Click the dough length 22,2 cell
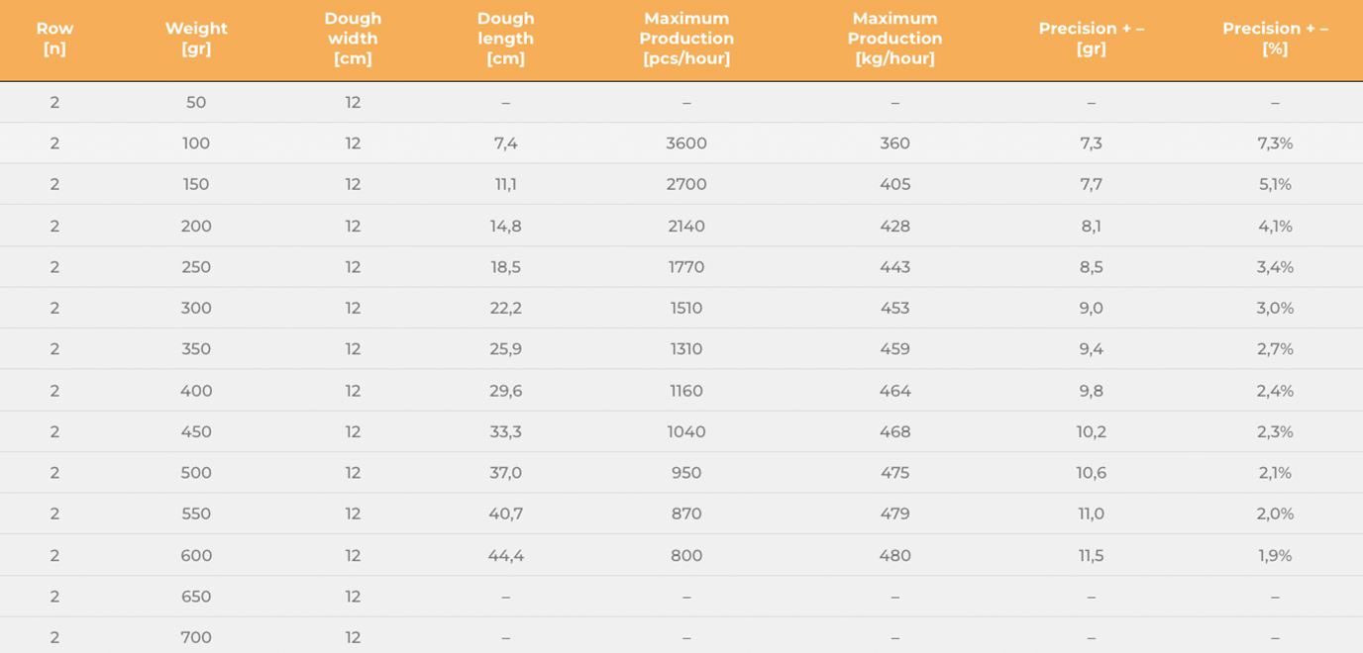Image resolution: width=1363 pixels, height=653 pixels. (505, 308)
